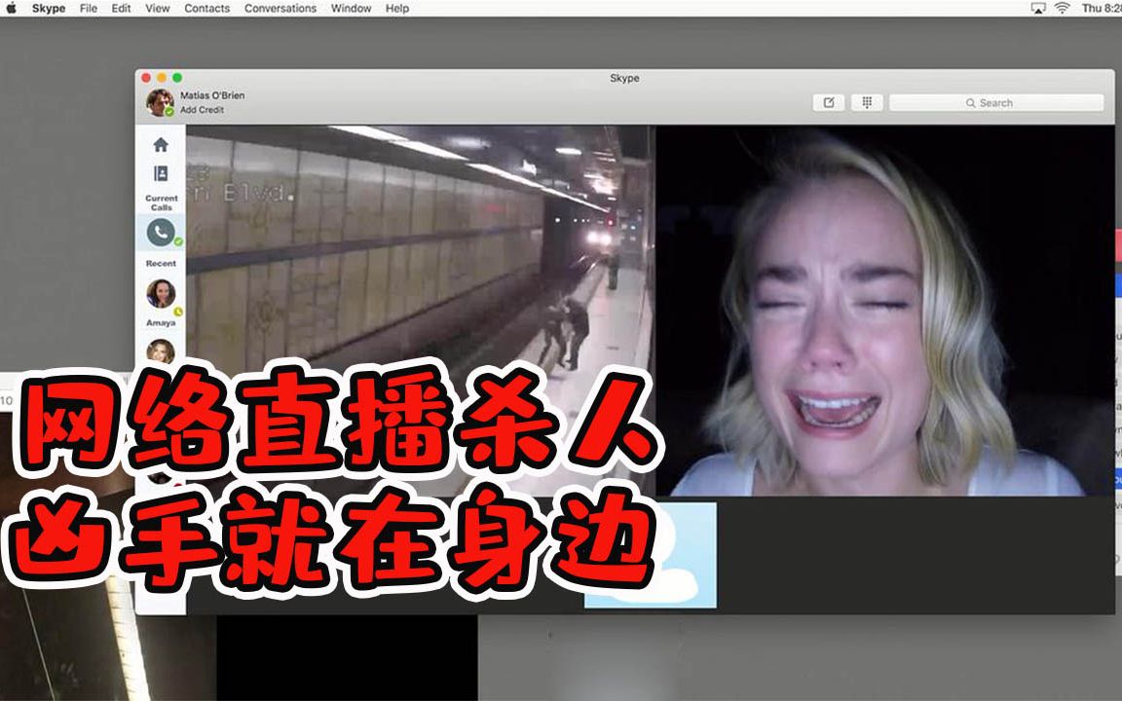Viewport: 1122px width, 701px height.
Task: Click the Add Credit link
Action: click(x=202, y=109)
